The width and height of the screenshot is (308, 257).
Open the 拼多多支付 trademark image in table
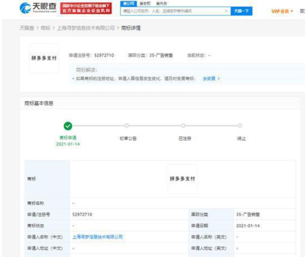pos(182,179)
